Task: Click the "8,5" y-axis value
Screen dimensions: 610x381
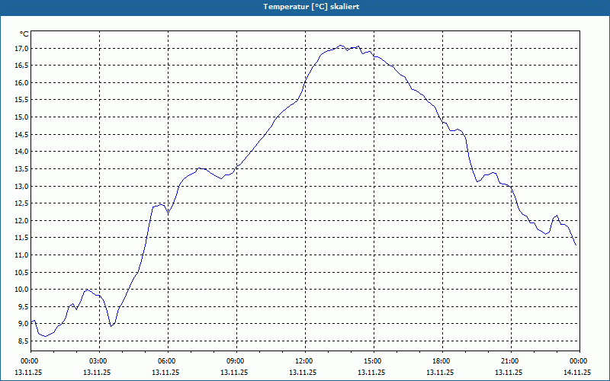Action: point(24,341)
